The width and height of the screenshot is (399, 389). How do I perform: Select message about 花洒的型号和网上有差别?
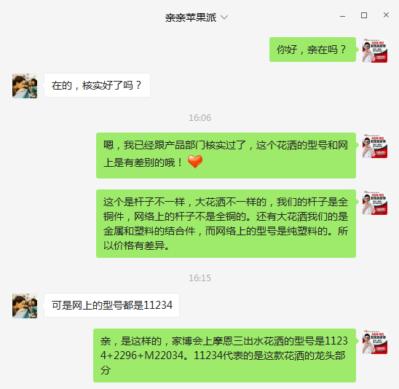tap(226, 155)
